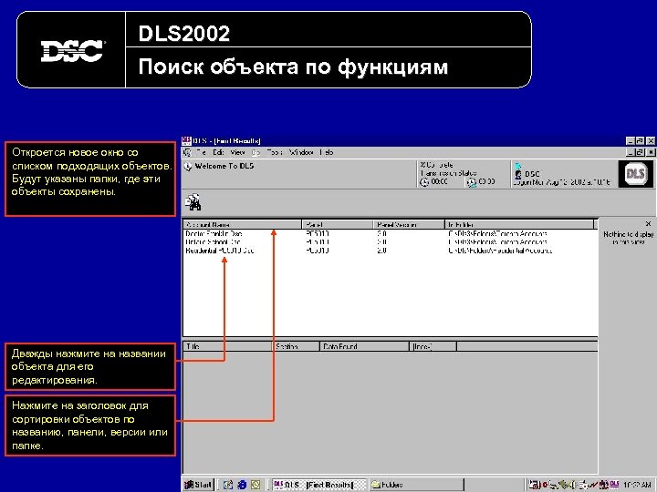
Task: Click the first quick launch icon beside Start
Action: click(228, 485)
